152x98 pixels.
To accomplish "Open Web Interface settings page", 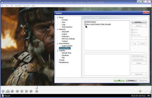I will point(67,27).
